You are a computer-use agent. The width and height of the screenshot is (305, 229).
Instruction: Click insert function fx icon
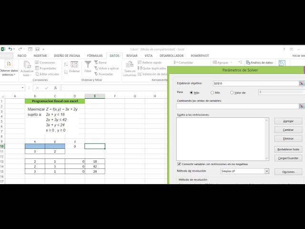[x=55, y=88]
